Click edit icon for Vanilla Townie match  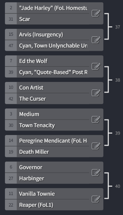(96, 199)
